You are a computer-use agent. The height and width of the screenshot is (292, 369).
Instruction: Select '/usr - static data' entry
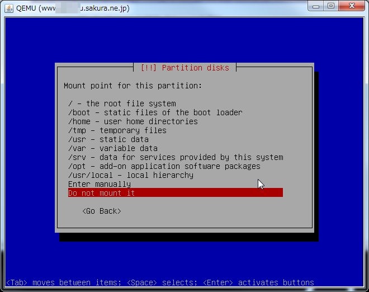tap(108, 139)
